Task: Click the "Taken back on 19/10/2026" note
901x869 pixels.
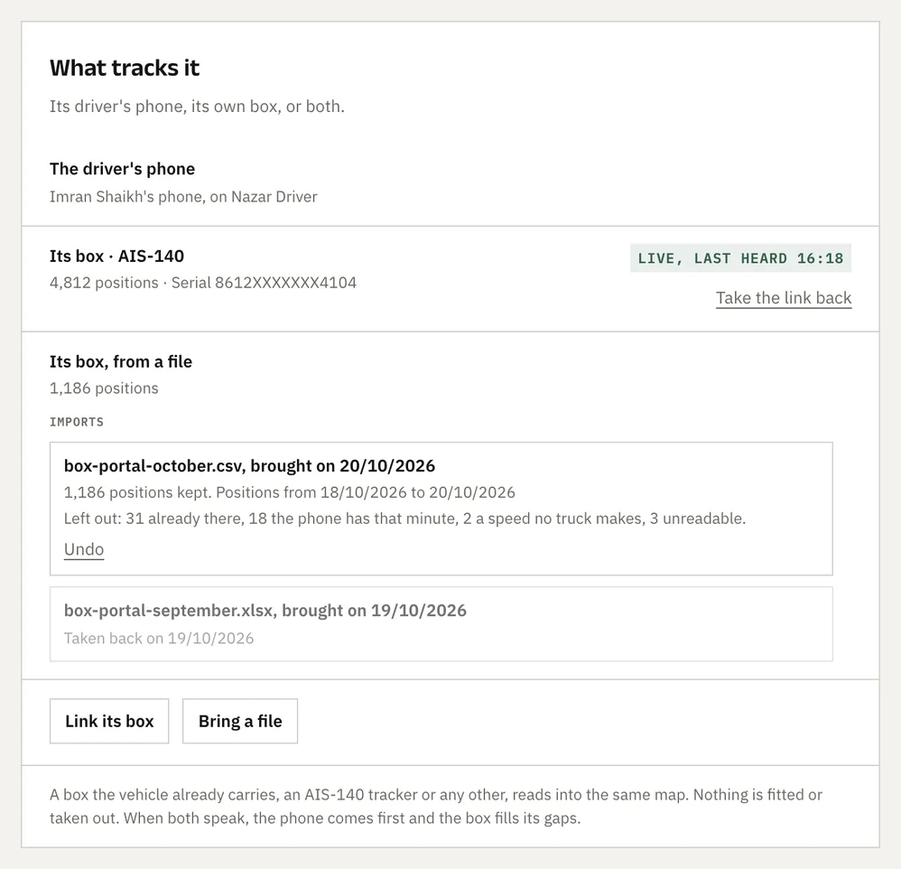Action: coord(159,639)
